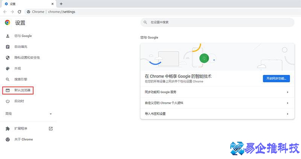Screen dimensions: 301x159
Task: Click the browser forward arrow
Action: pyautogui.click(x=12, y=12)
